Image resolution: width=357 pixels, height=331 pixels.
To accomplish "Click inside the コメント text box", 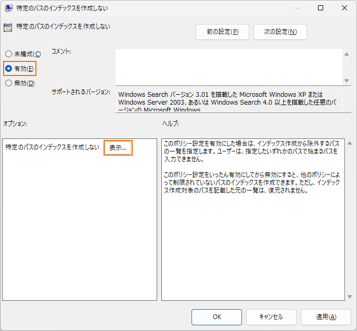I will 228,67.
